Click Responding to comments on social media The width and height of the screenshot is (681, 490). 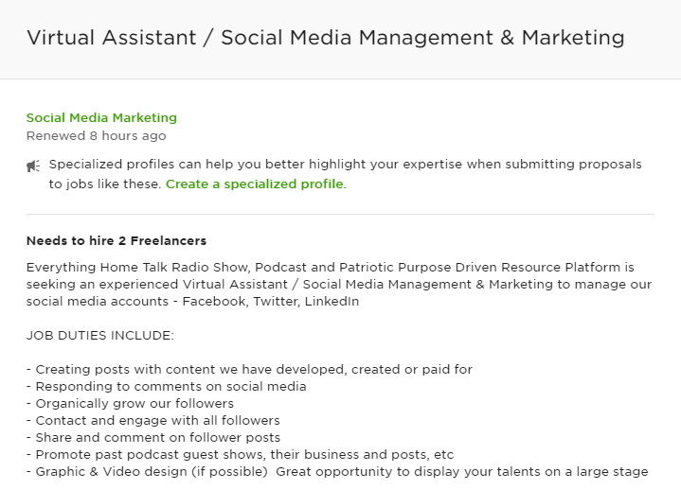click(167, 386)
